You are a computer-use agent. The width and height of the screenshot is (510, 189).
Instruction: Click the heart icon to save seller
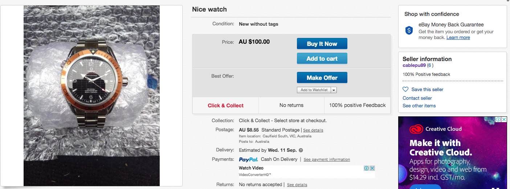click(x=405, y=89)
